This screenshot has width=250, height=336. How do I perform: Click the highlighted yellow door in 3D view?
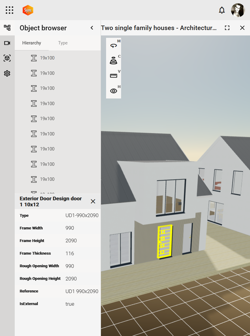click(165, 242)
